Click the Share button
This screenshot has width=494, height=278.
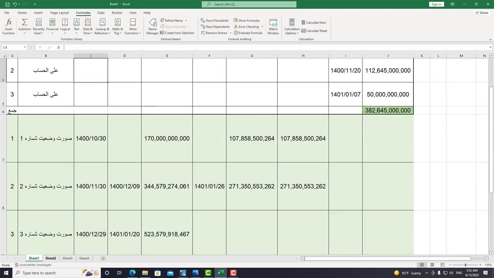point(482,13)
